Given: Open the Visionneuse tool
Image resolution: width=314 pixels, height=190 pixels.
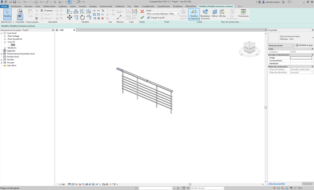Looking at the screenshot, I should click(x=243, y=13).
